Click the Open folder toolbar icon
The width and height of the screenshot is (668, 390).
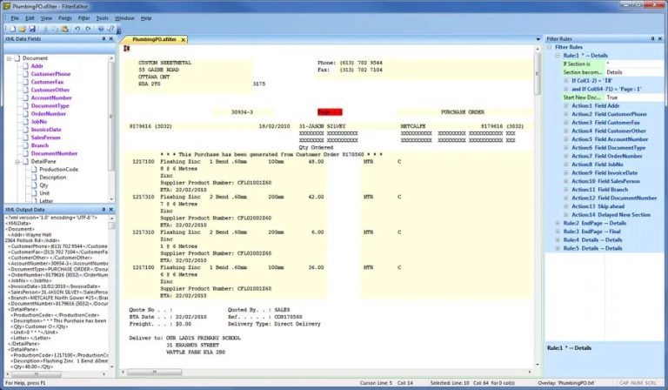coord(22,29)
